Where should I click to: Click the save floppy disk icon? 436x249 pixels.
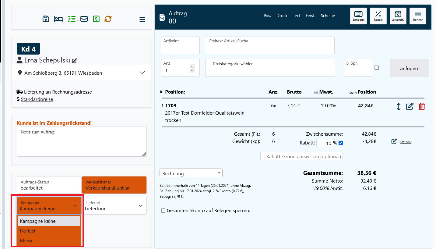coord(46,19)
